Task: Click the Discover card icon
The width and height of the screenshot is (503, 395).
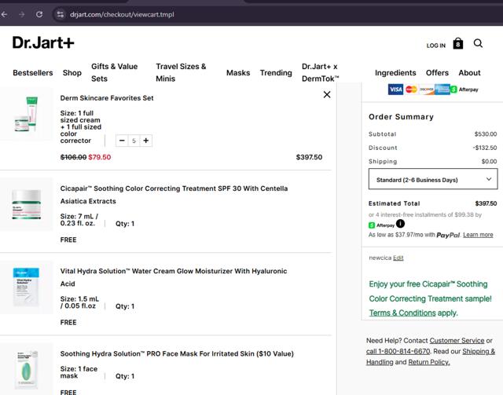Action: 427,90
